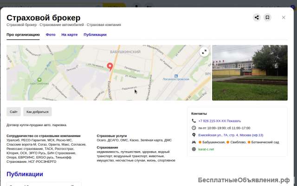Click the share icon

point(257,18)
